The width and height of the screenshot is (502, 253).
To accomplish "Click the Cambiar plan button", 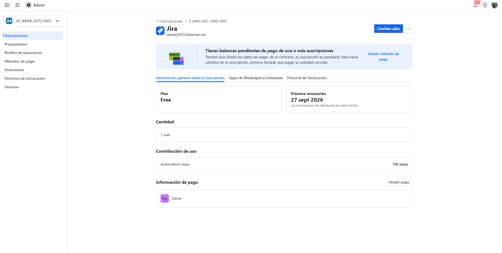I will tap(388, 29).
